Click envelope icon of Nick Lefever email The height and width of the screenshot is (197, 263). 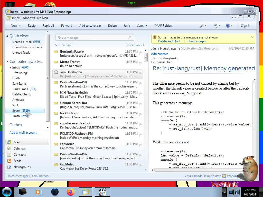tap(56, 113)
